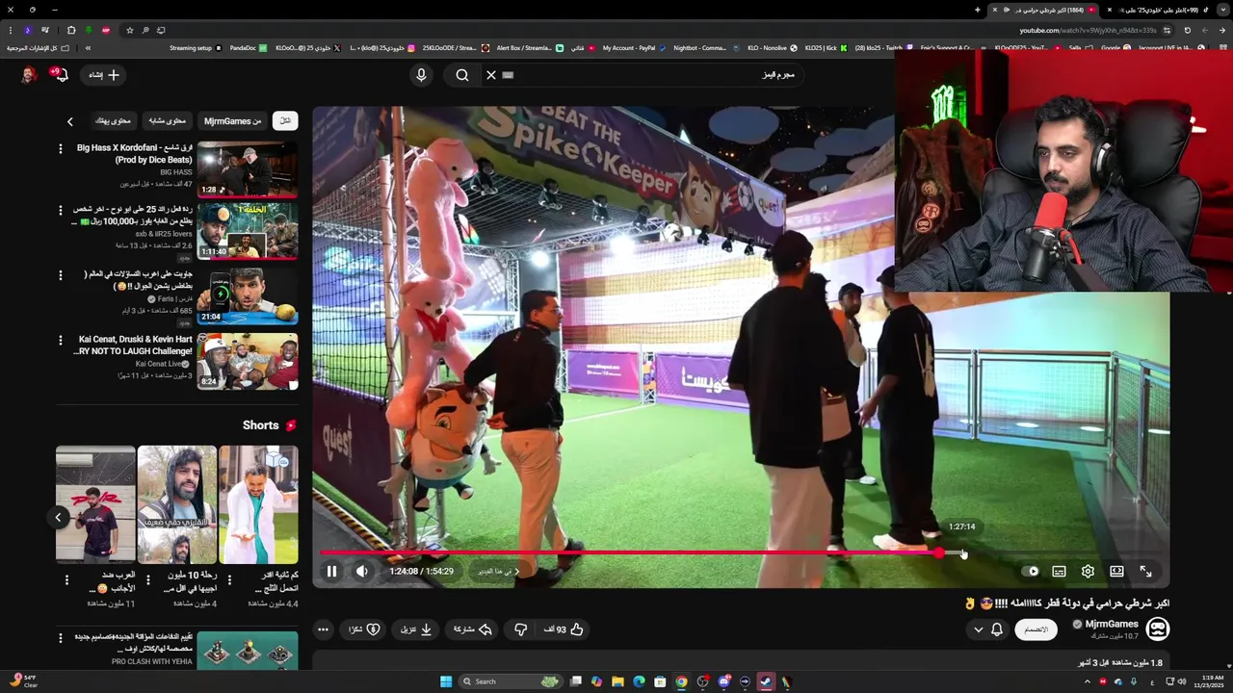
Task: Select the 'All' filter chip
Action: point(284,121)
